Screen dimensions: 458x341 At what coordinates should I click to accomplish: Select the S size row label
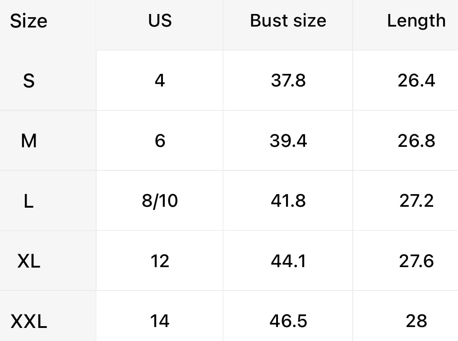tap(28, 81)
